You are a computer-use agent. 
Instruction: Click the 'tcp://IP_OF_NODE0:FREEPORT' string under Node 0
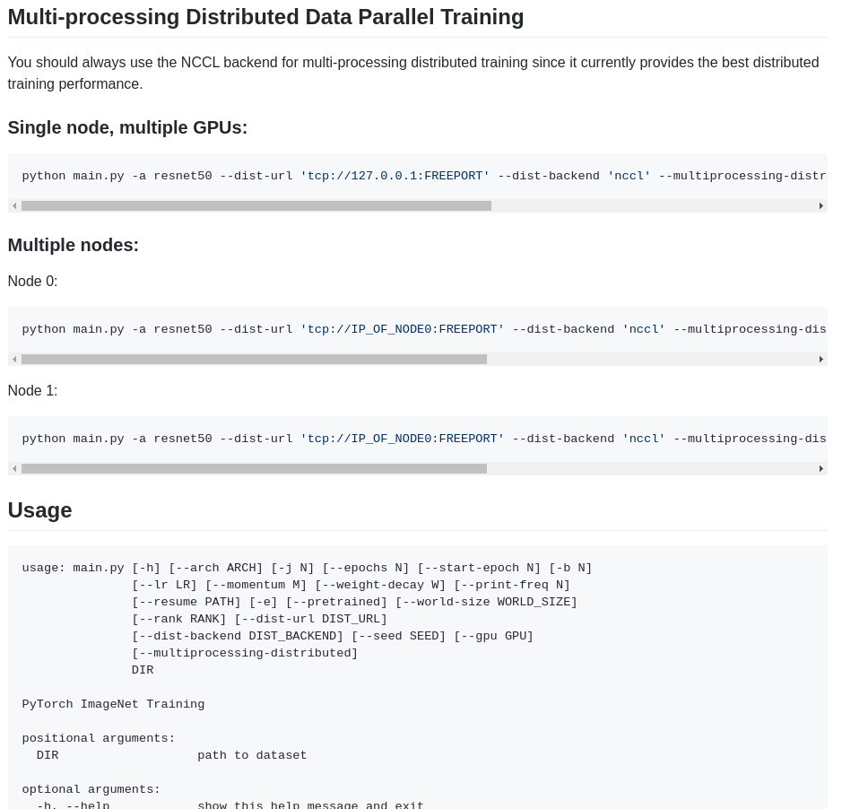click(402, 329)
